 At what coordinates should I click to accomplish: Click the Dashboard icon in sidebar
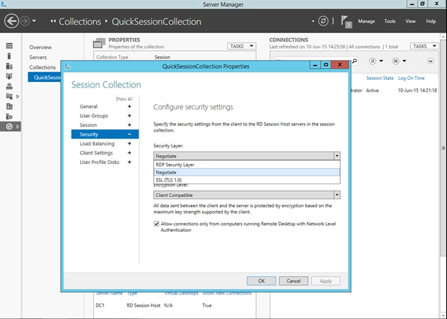click(x=9, y=46)
